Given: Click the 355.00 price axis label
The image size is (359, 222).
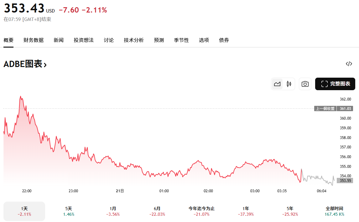Looking at the screenshot, I should tap(345, 166).
